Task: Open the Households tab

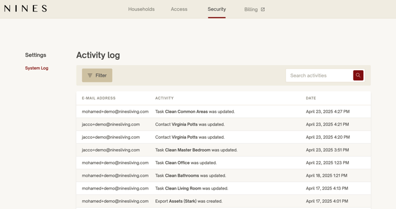Action: pos(141,9)
